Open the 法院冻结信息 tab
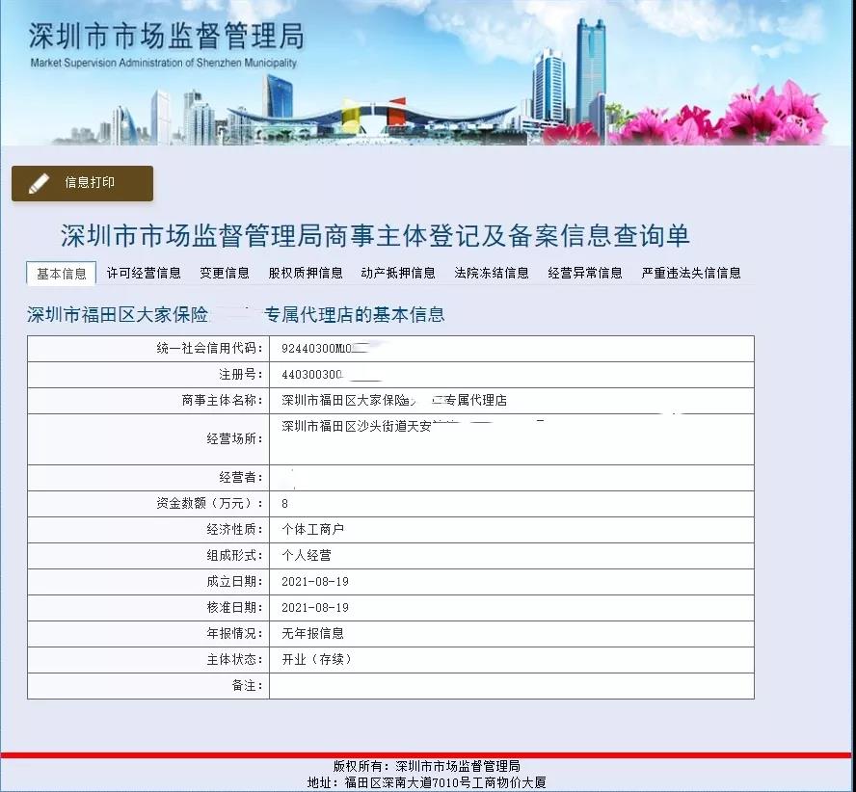The width and height of the screenshot is (856, 792). [x=492, y=274]
